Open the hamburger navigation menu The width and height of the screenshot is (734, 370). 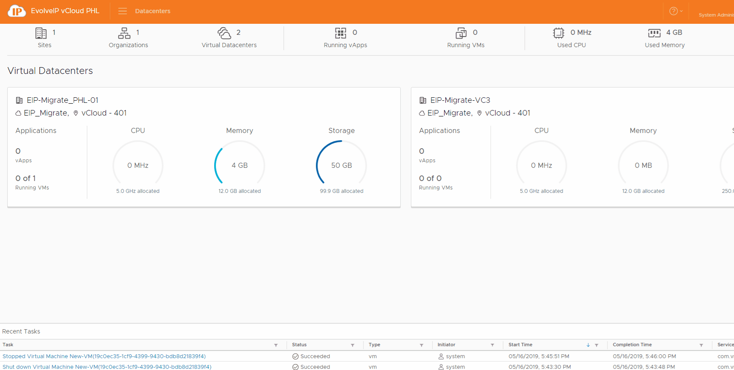(123, 11)
